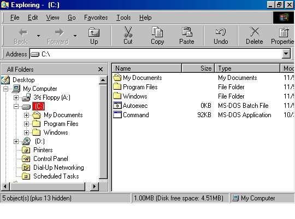Open the Favorites menu
Screen dimensions: 295x219
(x=96, y=18)
